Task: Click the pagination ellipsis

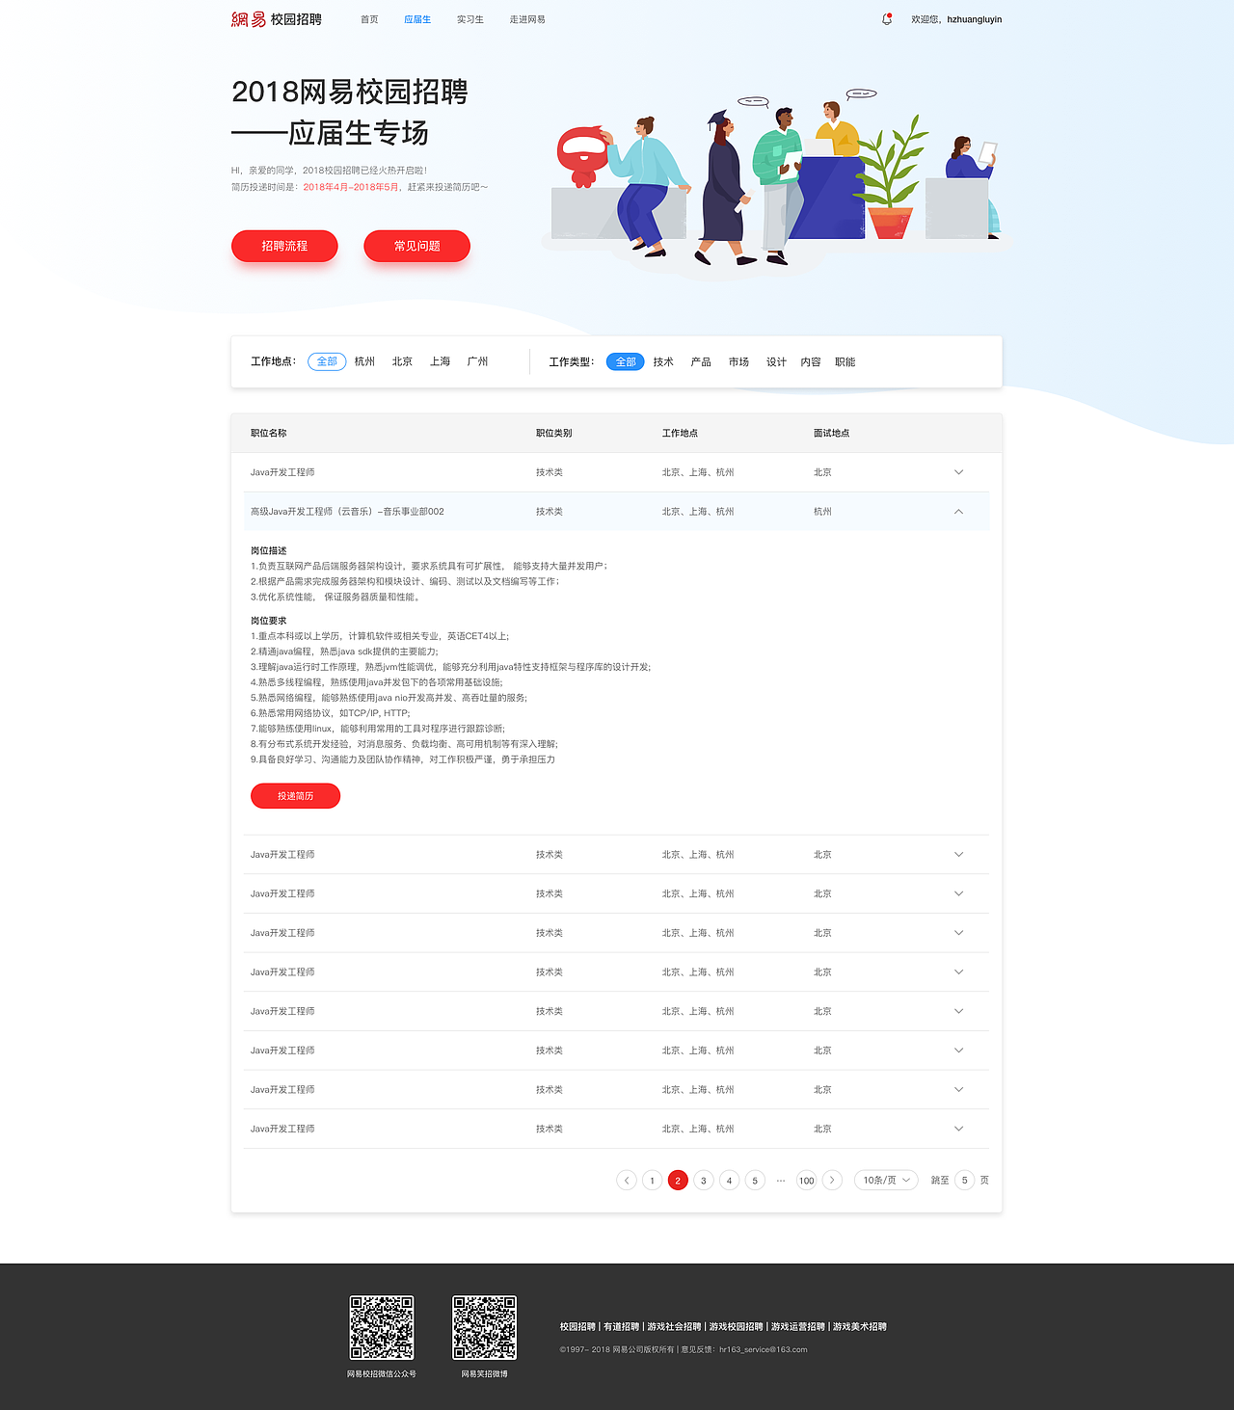Action: click(781, 1180)
